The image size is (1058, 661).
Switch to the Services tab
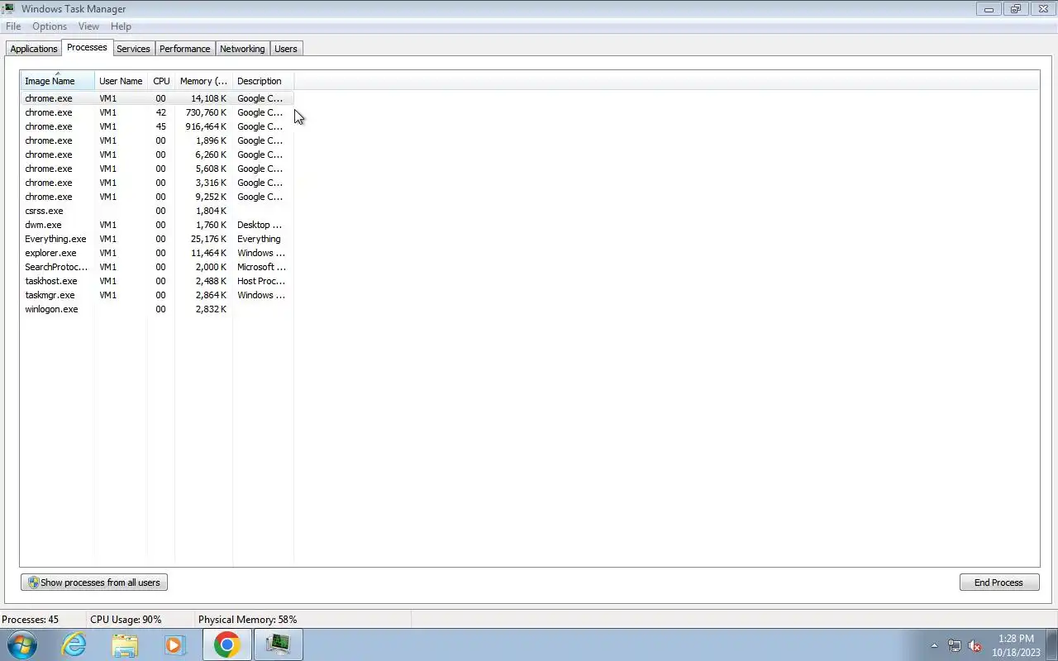(x=133, y=49)
